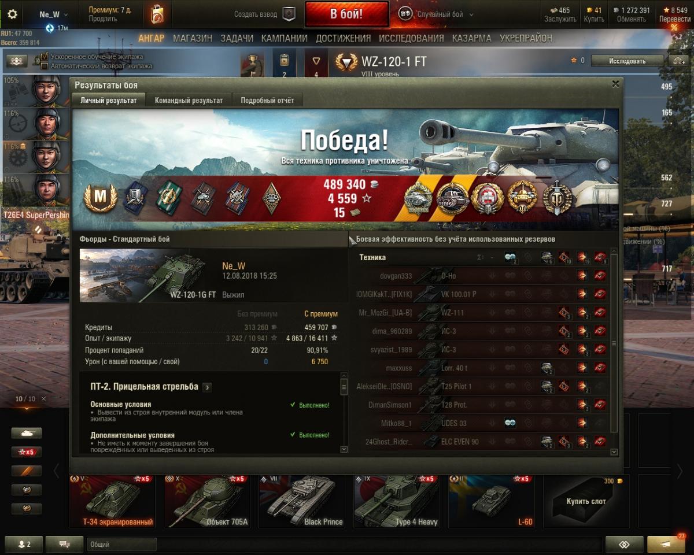This screenshot has height=555, width=694.
Task: Click the Исследовать button
Action: click(x=627, y=60)
